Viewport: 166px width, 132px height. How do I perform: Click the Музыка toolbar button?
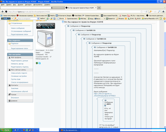[120, 19]
